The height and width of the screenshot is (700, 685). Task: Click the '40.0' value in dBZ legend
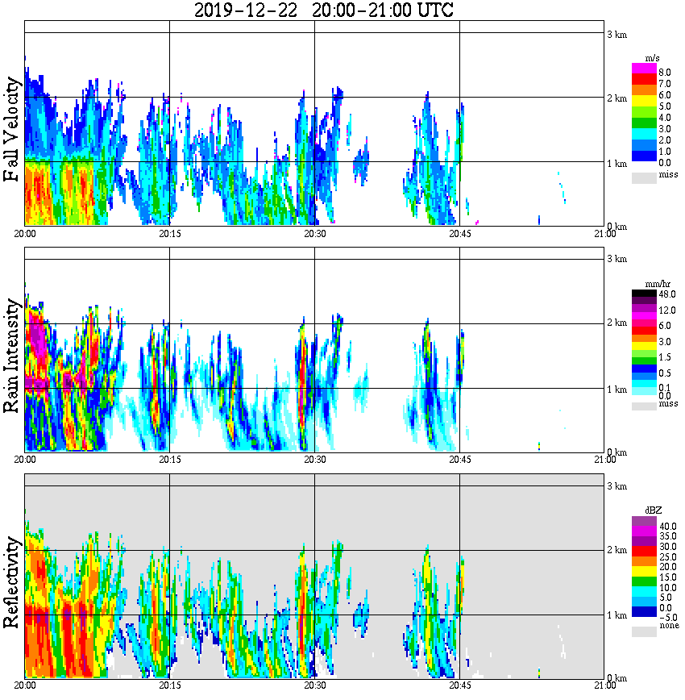click(x=668, y=527)
